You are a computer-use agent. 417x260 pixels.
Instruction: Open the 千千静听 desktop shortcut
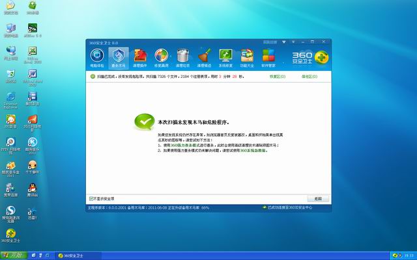click(33, 167)
